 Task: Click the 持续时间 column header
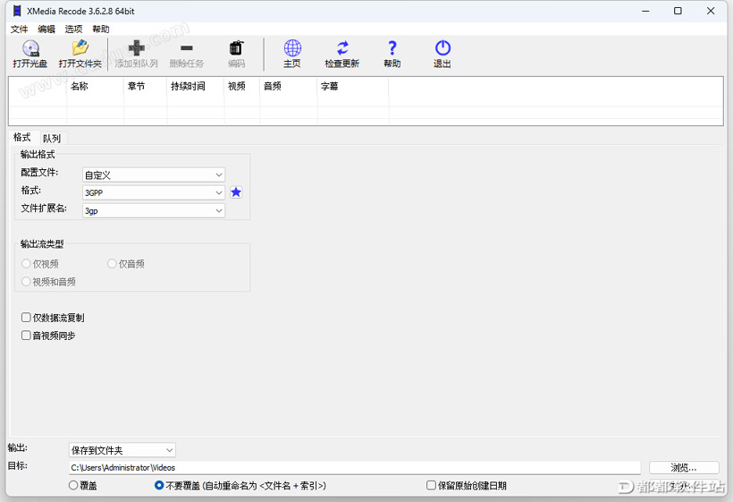coord(196,86)
